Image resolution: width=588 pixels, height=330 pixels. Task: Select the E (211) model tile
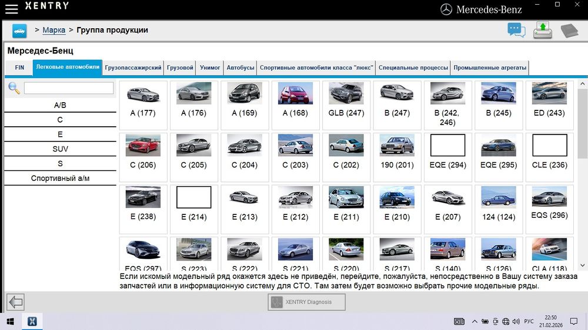[x=346, y=210]
